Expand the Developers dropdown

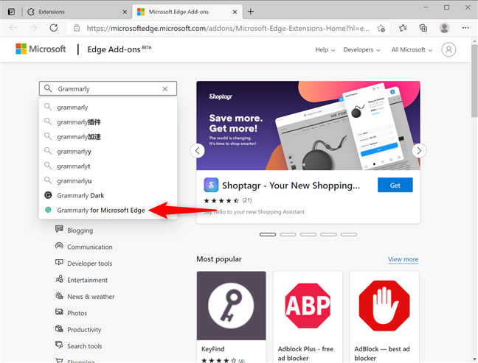point(362,49)
